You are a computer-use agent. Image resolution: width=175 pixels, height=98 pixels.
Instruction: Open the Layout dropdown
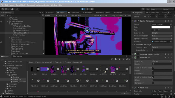(x=168, y=9)
